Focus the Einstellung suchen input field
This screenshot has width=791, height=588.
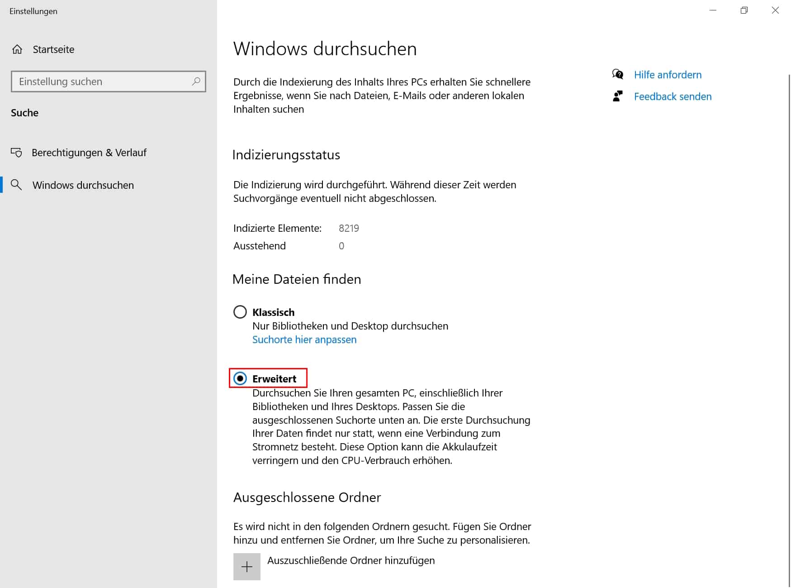[109, 81]
